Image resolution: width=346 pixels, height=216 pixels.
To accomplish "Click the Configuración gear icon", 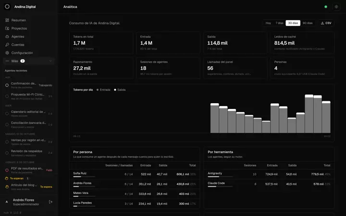I will pyautogui.click(x=7, y=53).
